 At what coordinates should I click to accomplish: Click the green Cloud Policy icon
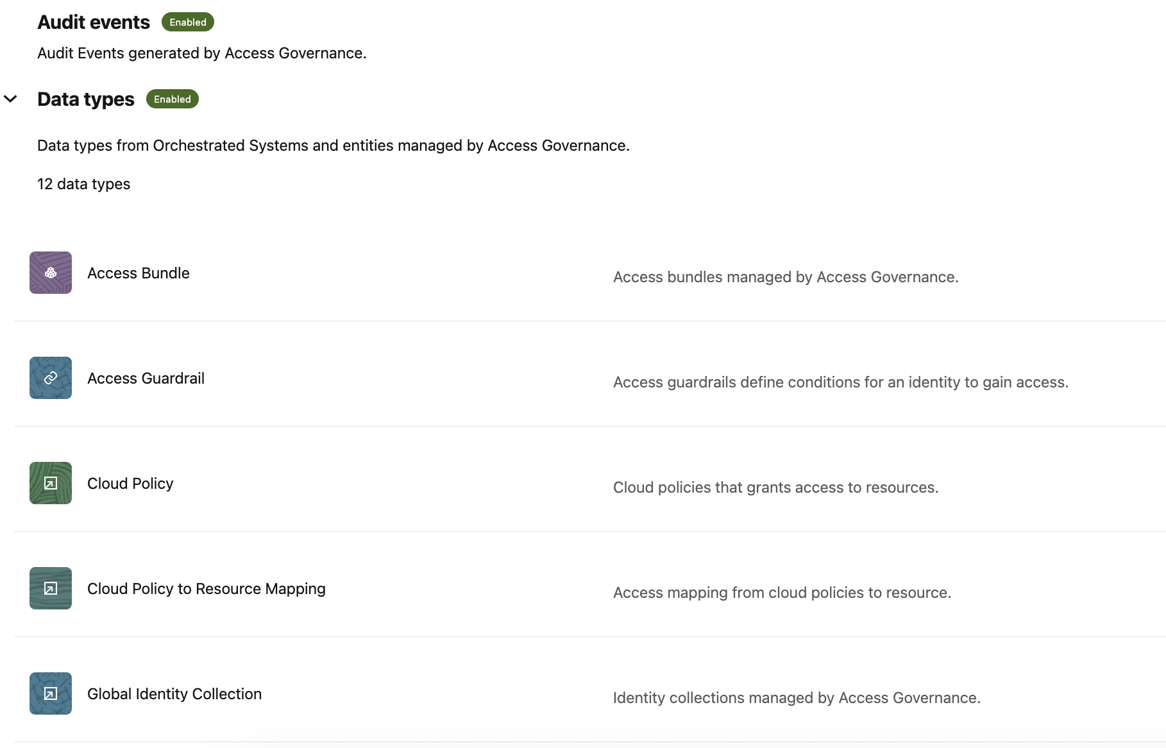(51, 483)
